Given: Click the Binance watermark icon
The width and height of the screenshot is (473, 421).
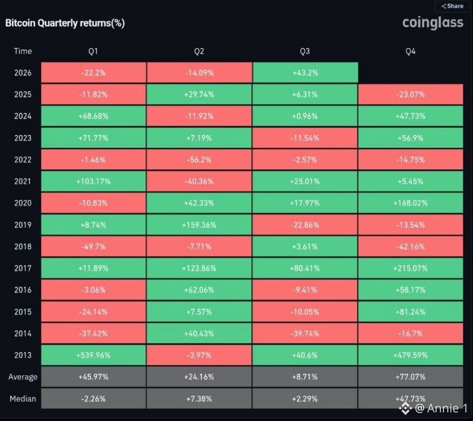Looking at the screenshot, I should coord(405,408).
